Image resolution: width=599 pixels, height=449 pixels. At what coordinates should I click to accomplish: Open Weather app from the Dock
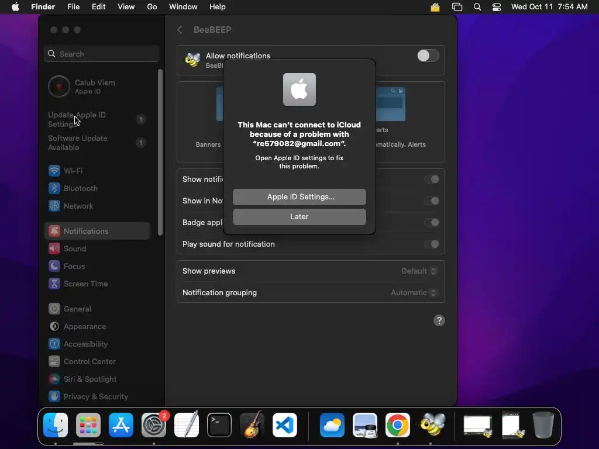[332, 425]
